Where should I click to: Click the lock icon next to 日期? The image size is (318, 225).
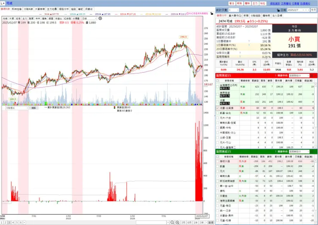coord(278,10)
